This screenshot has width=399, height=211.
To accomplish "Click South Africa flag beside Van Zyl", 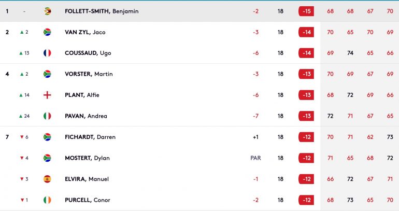I will pos(47,32).
